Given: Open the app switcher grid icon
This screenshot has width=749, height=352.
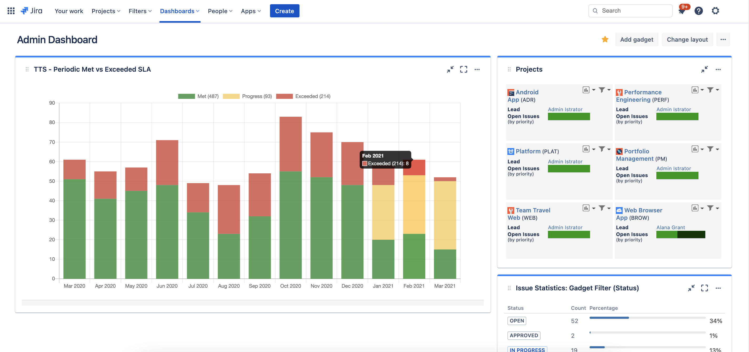Looking at the screenshot, I should (11, 11).
